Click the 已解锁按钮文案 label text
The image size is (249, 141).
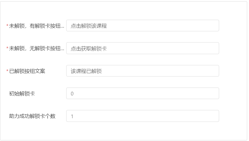(27, 71)
